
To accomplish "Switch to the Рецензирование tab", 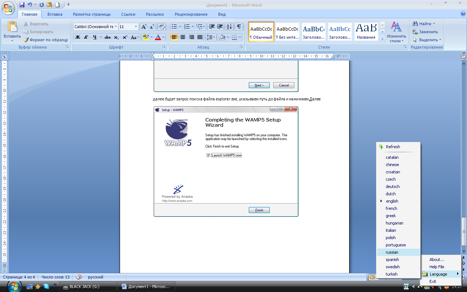I will [191, 14].
